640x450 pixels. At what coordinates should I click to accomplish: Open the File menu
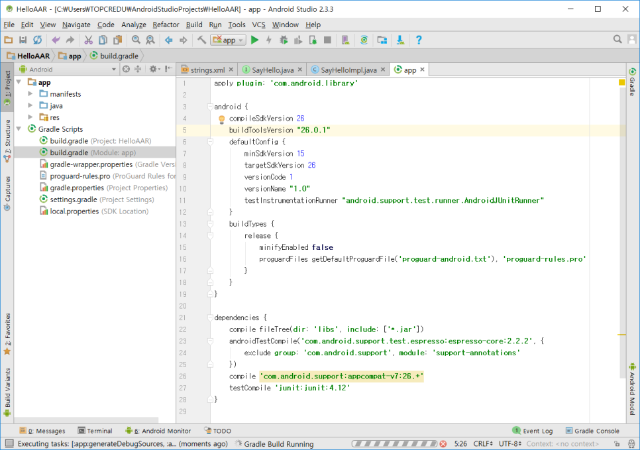(9, 25)
